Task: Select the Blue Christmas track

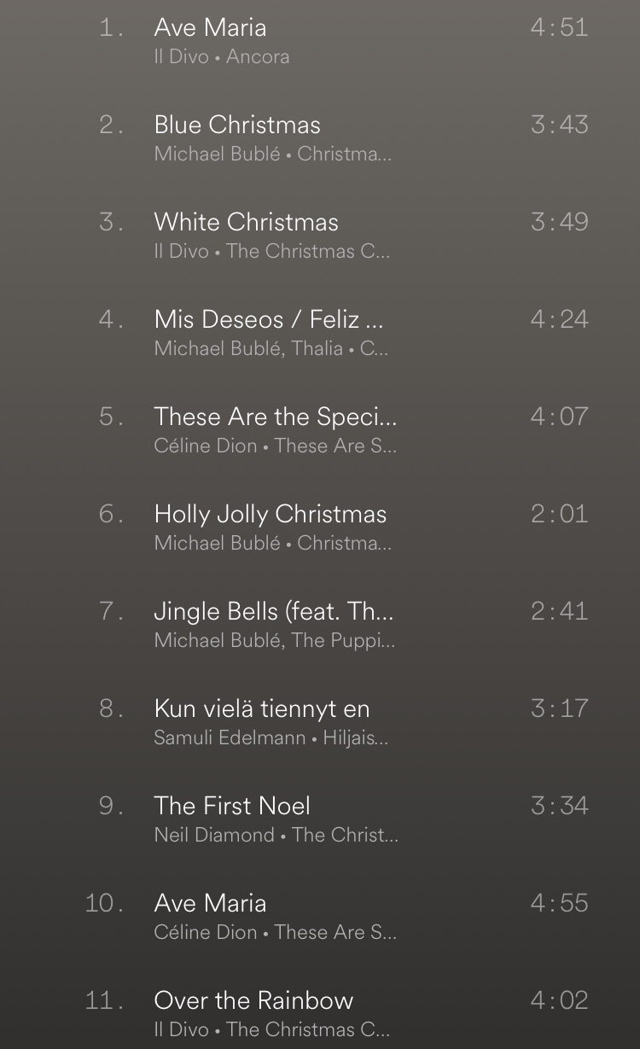Action: click(320, 138)
